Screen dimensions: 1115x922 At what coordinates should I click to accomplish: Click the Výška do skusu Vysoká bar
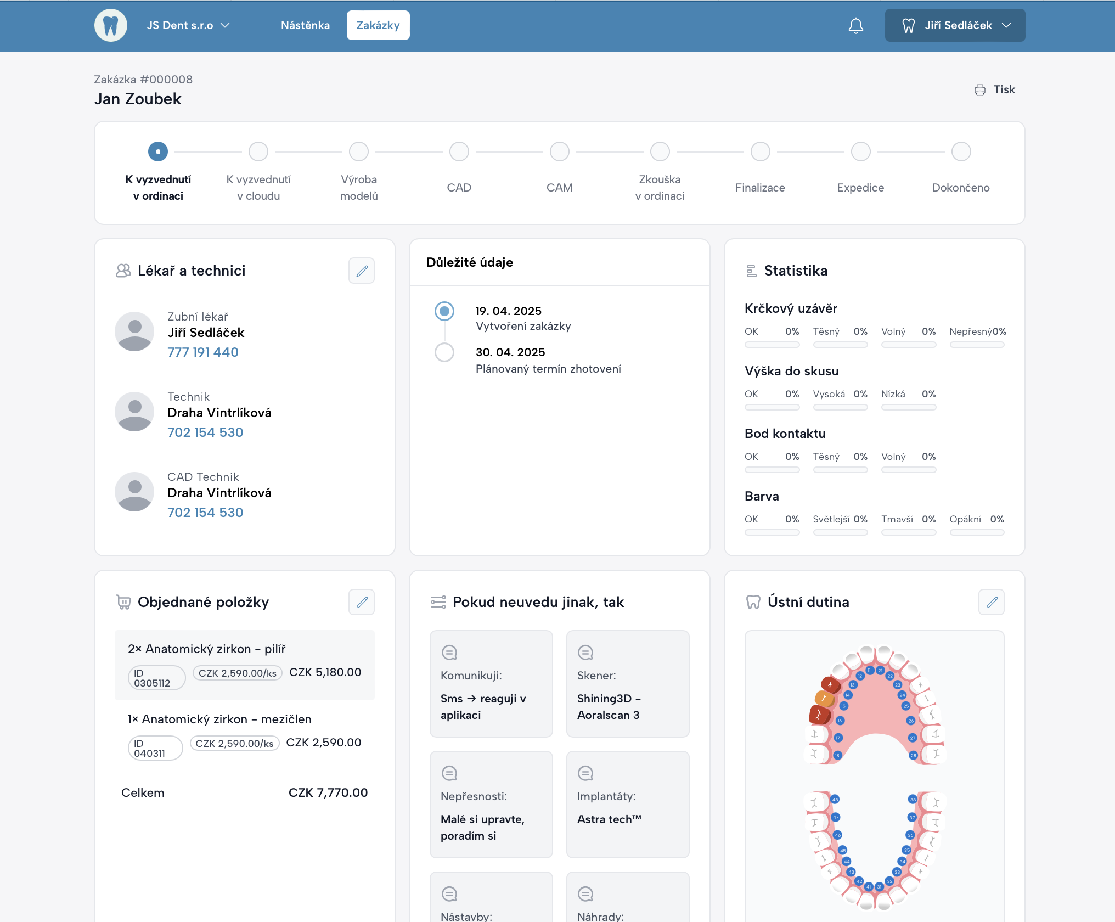click(x=840, y=407)
